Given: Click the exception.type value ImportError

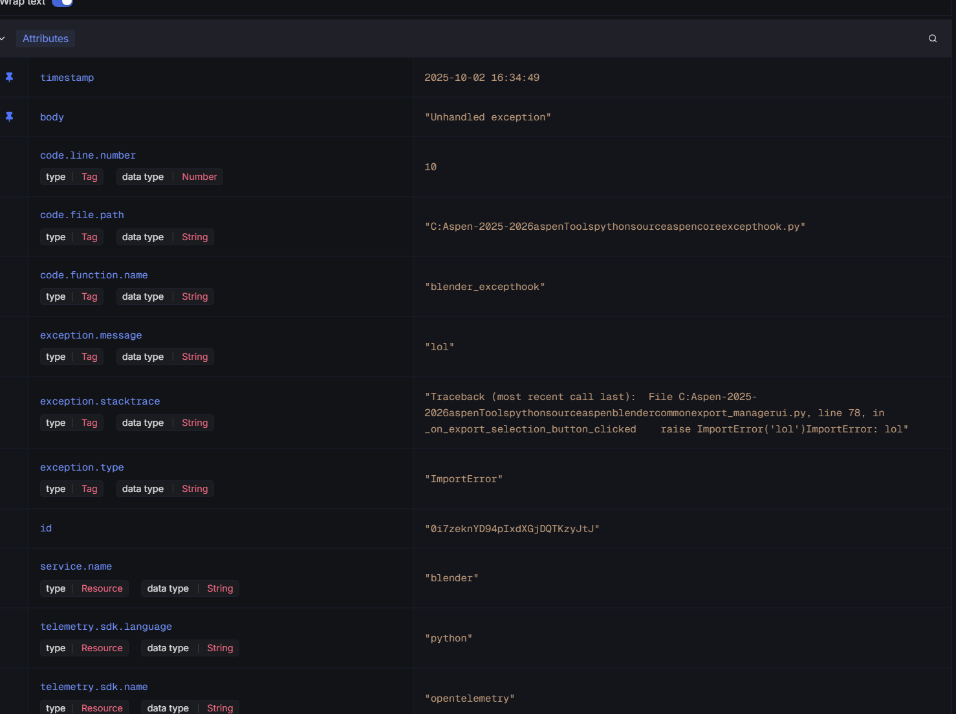Looking at the screenshot, I should tap(463, 479).
